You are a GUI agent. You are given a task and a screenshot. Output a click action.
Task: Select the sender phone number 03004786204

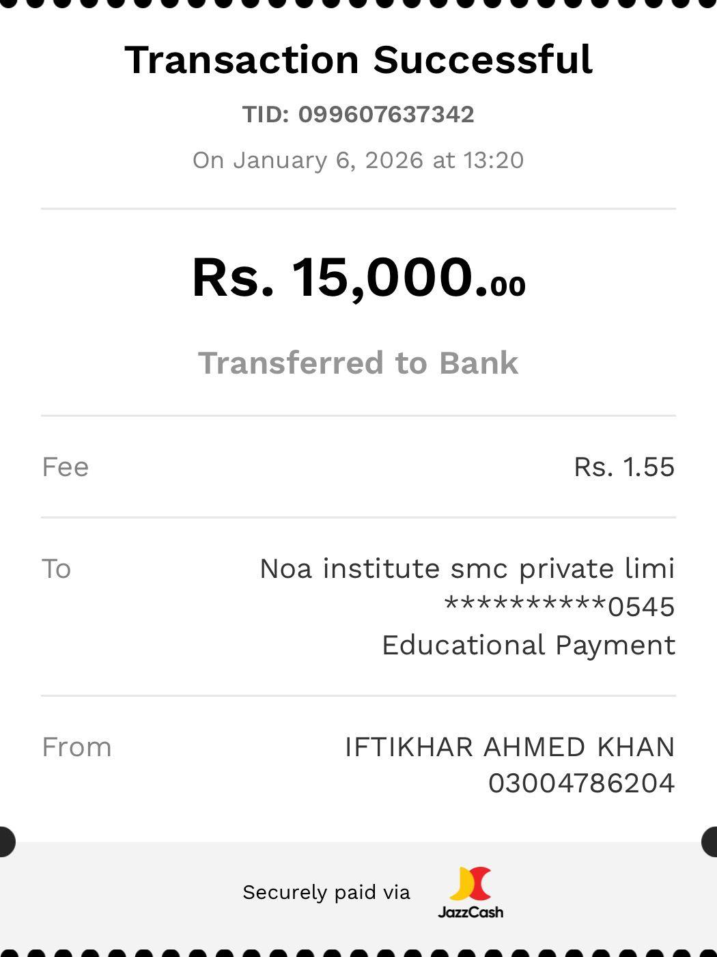[581, 783]
